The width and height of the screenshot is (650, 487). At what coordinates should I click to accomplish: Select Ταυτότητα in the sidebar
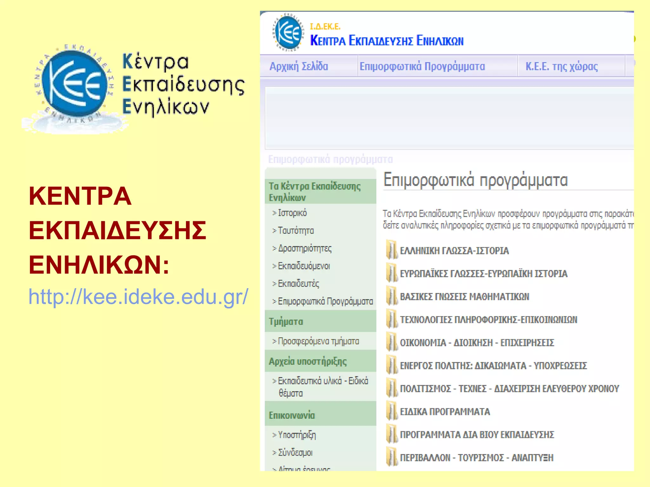click(x=296, y=231)
